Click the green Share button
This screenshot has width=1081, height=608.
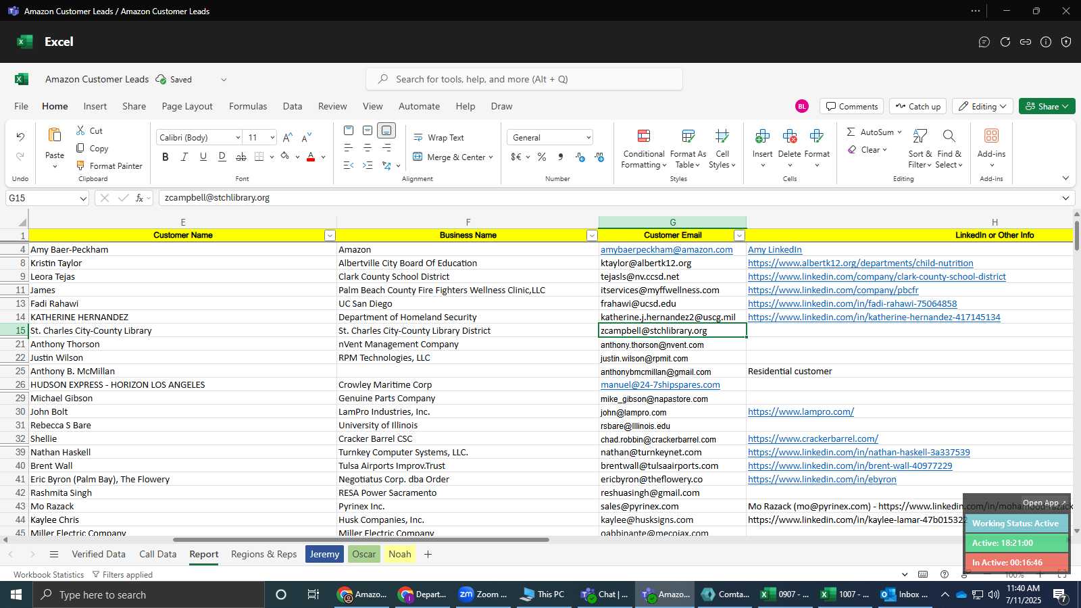pos(1047,106)
